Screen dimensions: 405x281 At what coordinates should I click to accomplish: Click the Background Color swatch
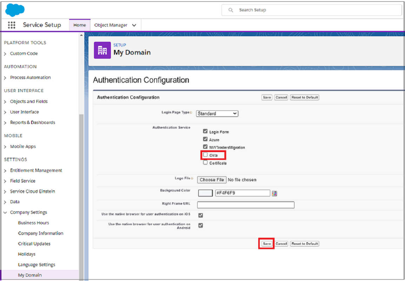point(205,193)
